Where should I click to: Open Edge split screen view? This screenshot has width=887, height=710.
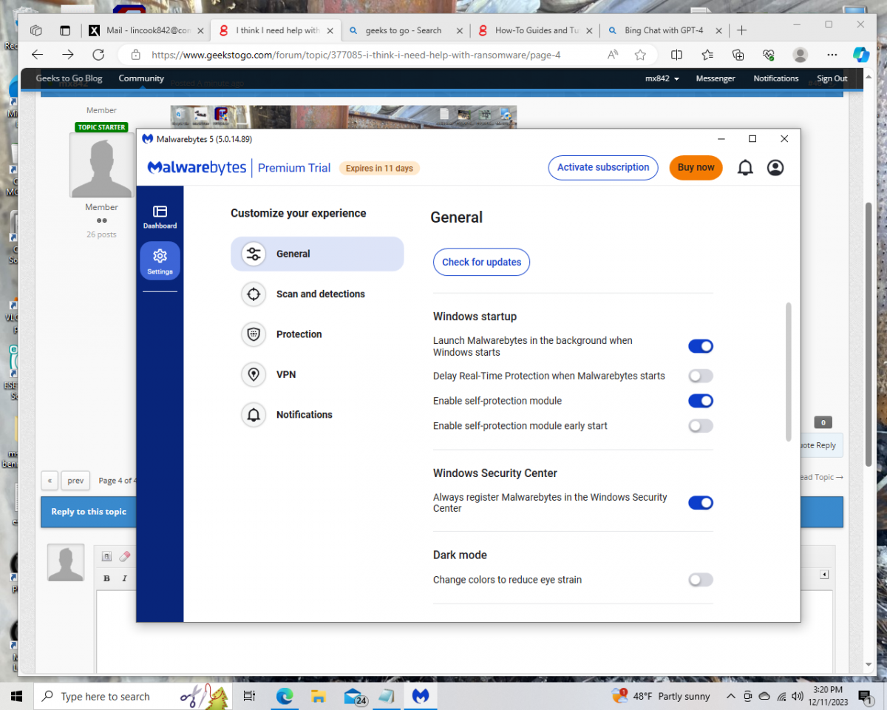click(676, 55)
